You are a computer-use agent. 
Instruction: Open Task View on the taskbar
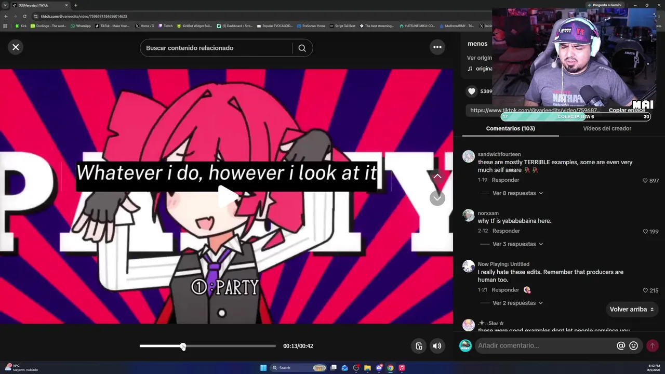[334, 368]
